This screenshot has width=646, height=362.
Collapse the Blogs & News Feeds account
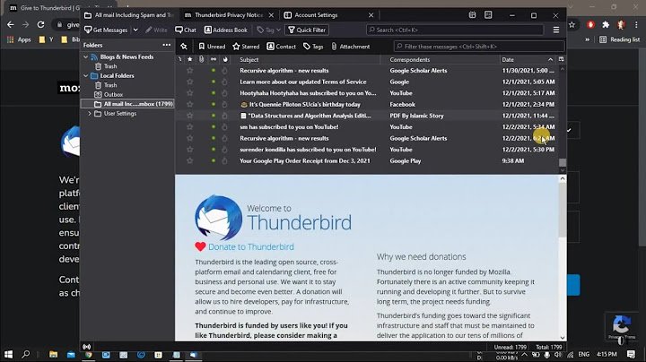click(x=86, y=56)
